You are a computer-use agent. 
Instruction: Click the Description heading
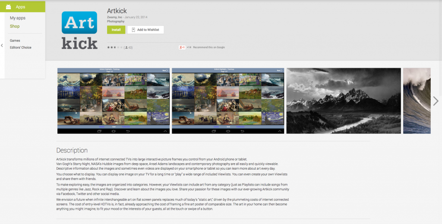72,150
